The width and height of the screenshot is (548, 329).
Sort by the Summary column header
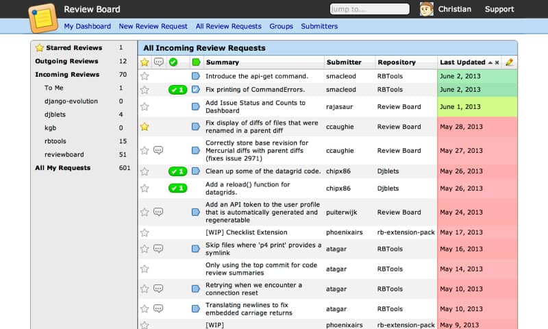point(223,62)
